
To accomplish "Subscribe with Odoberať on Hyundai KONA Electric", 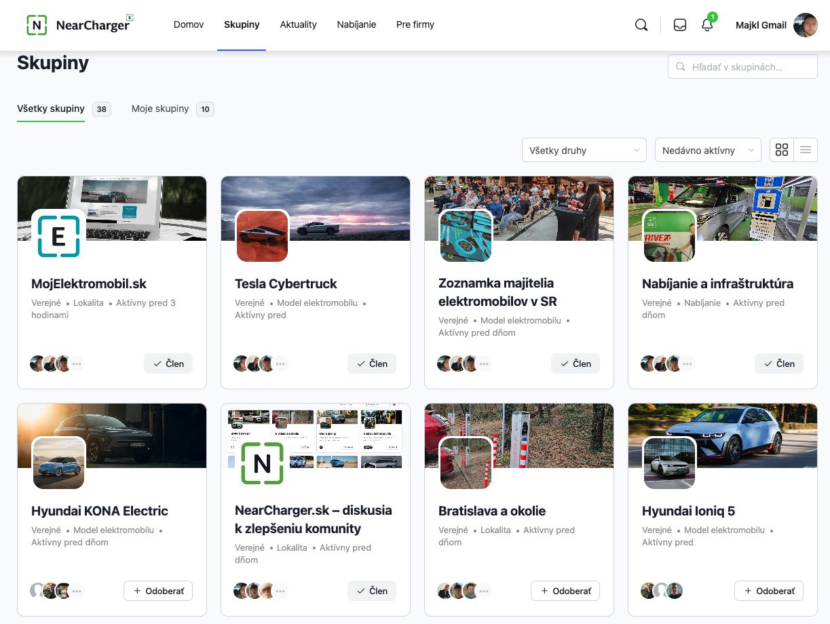I will tap(158, 591).
